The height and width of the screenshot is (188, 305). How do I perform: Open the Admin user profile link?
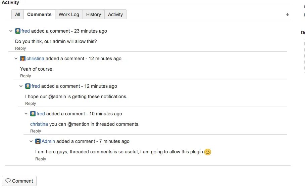pos(48,141)
